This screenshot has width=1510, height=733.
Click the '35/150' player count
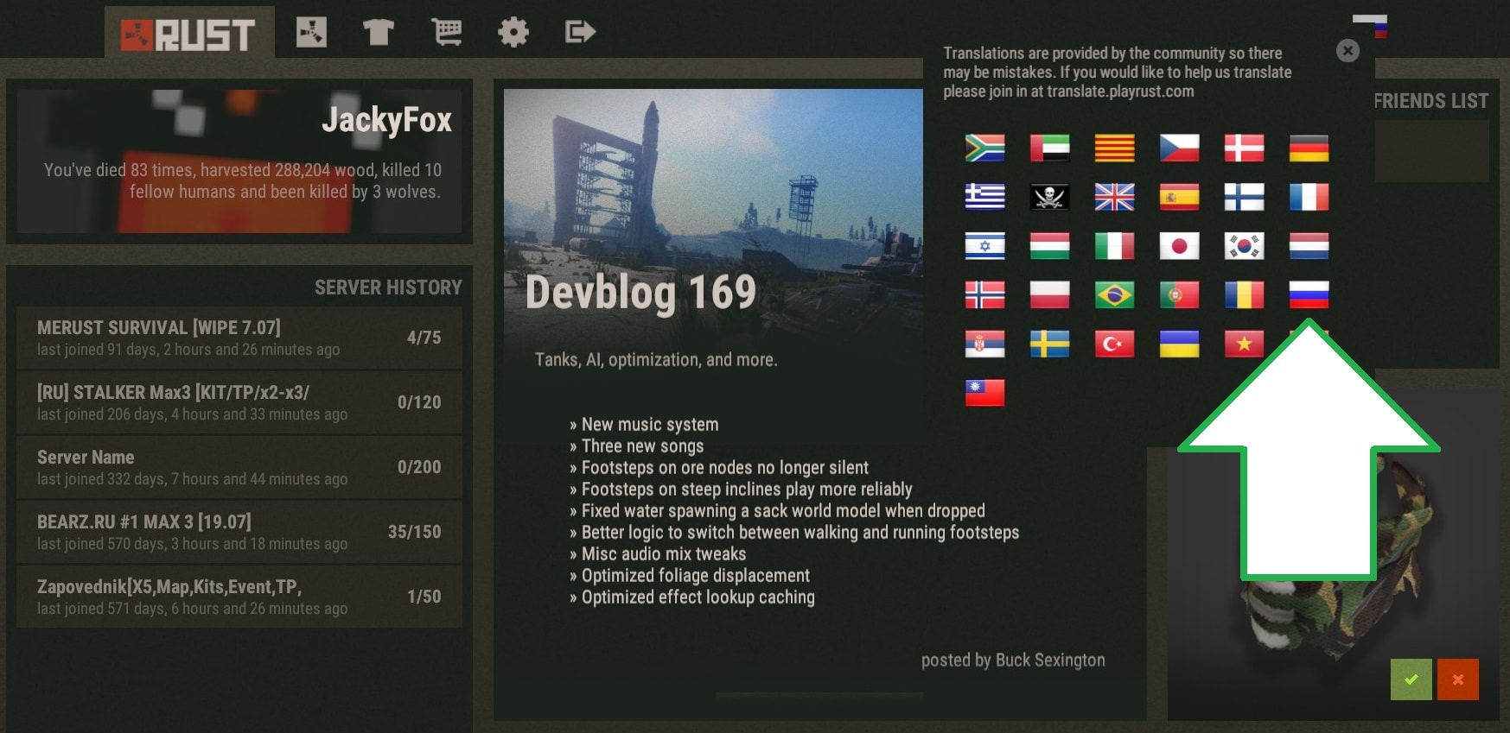pyautogui.click(x=414, y=532)
